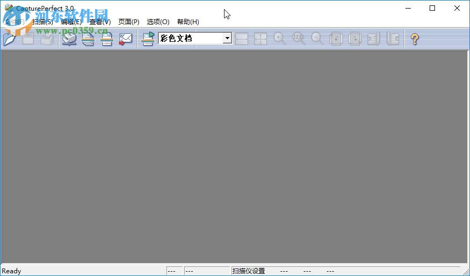Click the CapturePerfect 3.0 title bar icon
The image size is (470, 276).
[9, 9]
